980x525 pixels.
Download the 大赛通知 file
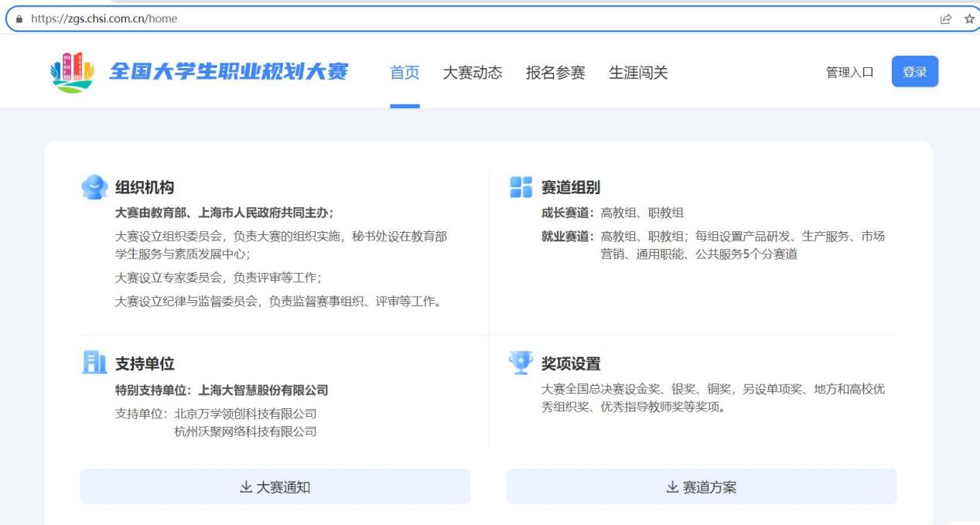pos(275,487)
